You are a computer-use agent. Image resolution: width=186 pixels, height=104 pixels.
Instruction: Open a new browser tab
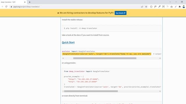[x=30, y=2]
